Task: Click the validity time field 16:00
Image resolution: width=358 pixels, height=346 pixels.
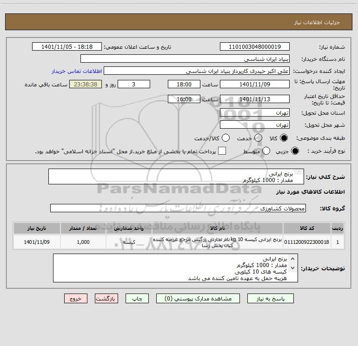Action: point(184,99)
